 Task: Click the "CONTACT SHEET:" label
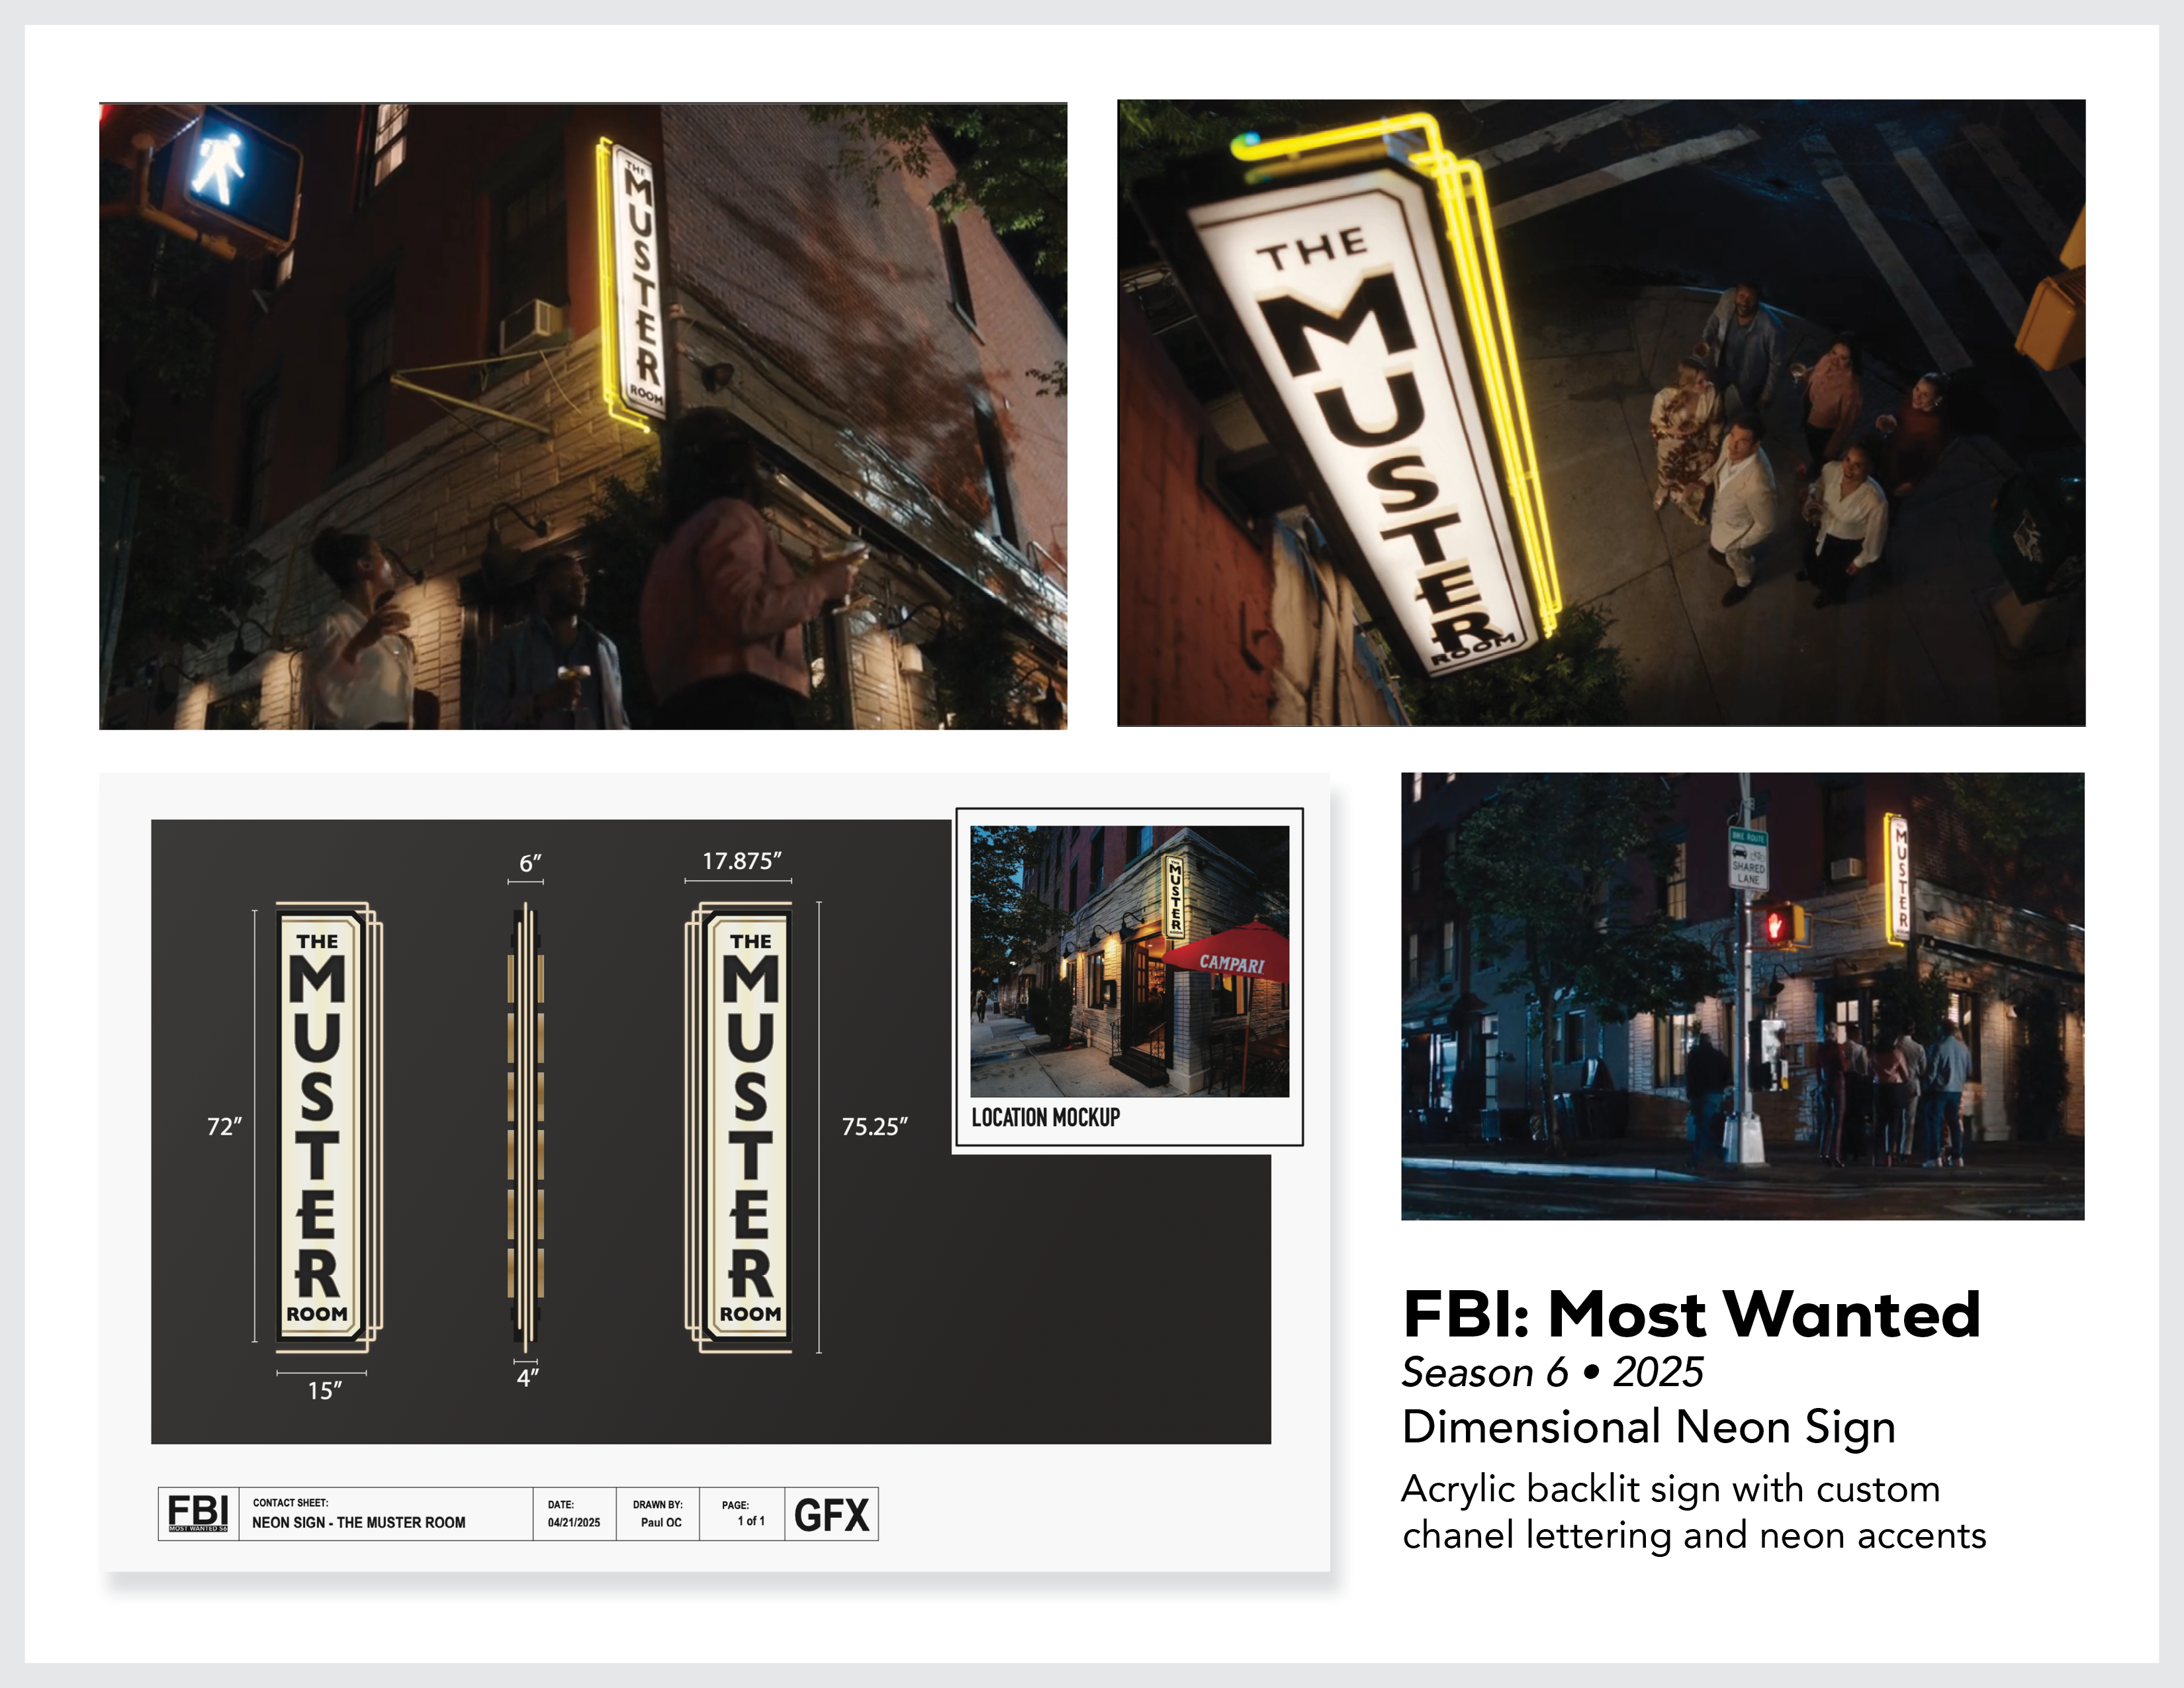[290, 1502]
